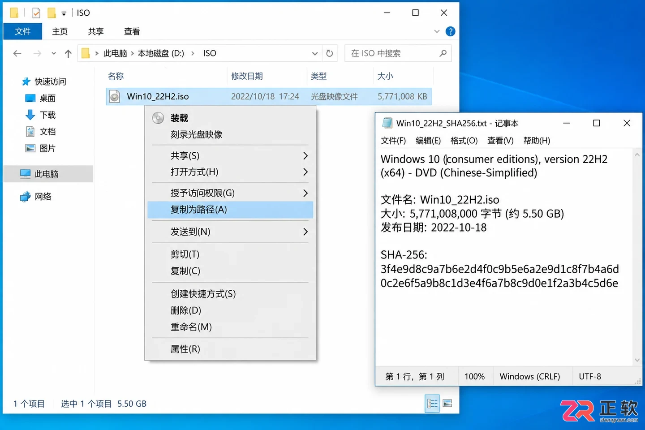Screen dimensions: 645x430
Task: Click the search magnifier icon in Explorer
Action: pos(443,53)
